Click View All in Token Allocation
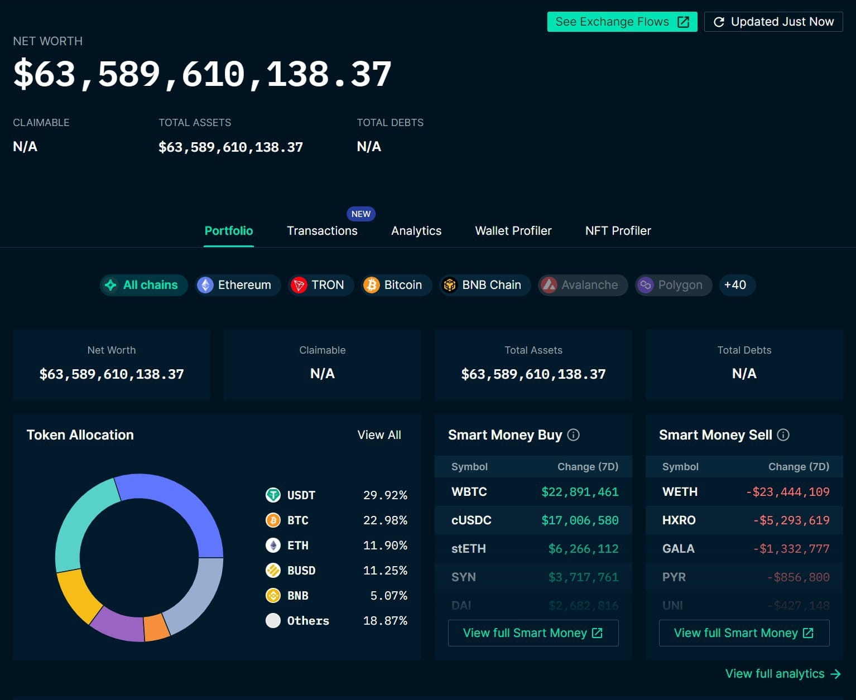This screenshot has width=856, height=700. pyautogui.click(x=379, y=435)
